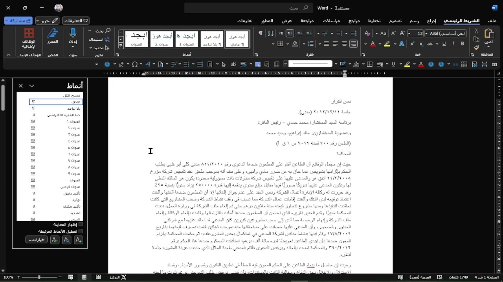Switch to Read Mode view in status bar
Screen dimensions: 503x282
tap(98, 277)
